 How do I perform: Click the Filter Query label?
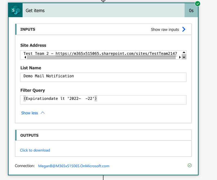[x=33, y=90]
